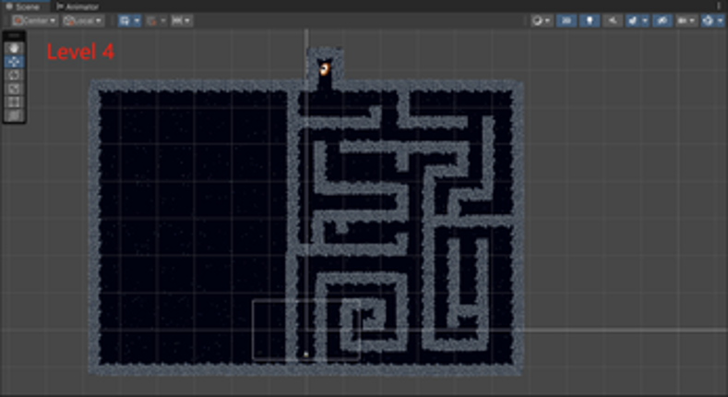
Task: Grab the tools overlay drag handle
Action: 14,36
